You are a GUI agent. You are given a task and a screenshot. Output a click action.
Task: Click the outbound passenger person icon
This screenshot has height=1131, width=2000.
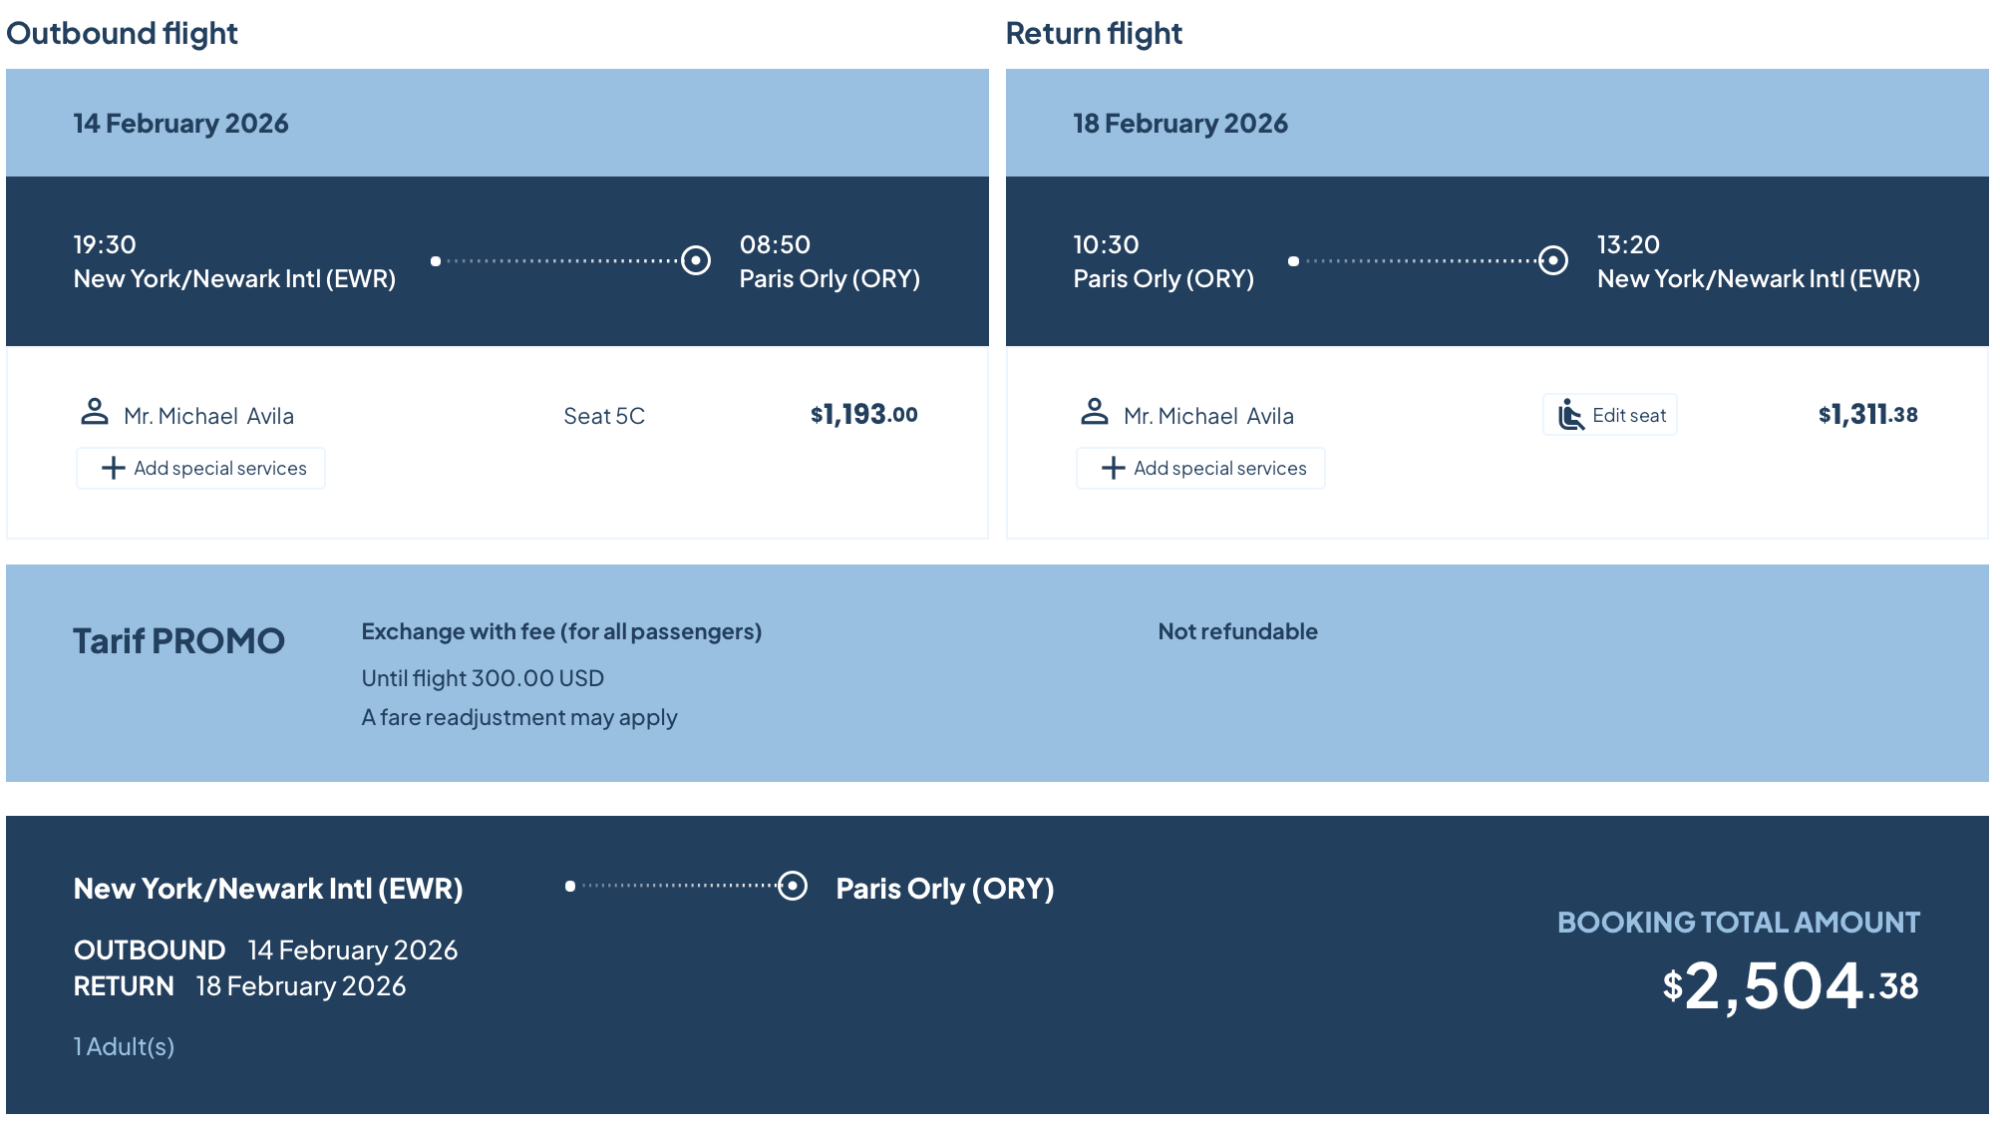[95, 412]
